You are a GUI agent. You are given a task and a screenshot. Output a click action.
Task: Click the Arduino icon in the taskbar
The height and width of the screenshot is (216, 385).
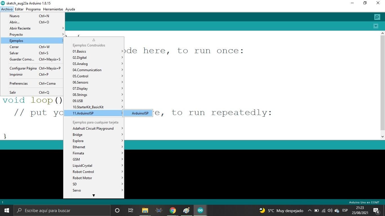[200, 210]
